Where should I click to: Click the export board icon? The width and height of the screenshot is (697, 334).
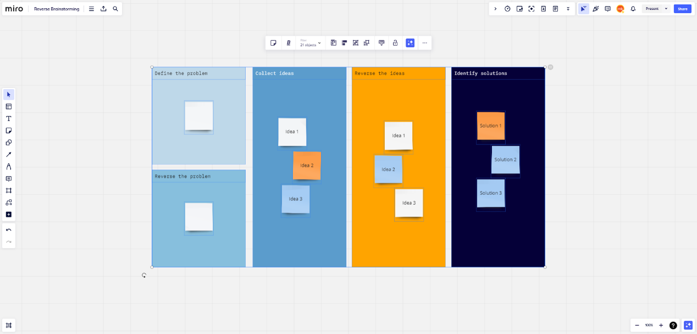(x=103, y=9)
